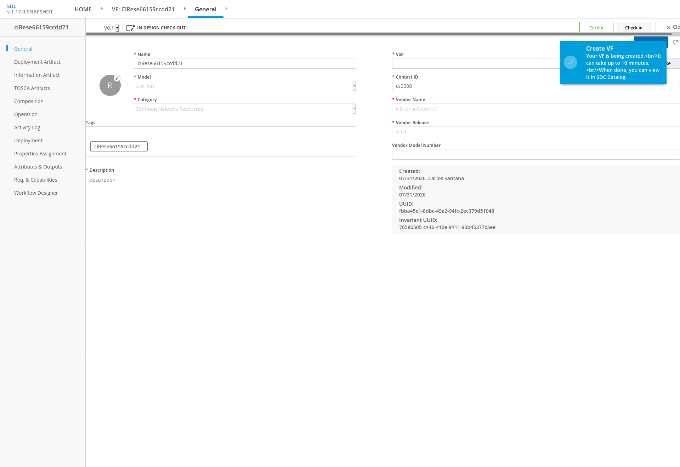This screenshot has height=467, width=680.
Task: Open Deployment section
Action: (28, 141)
